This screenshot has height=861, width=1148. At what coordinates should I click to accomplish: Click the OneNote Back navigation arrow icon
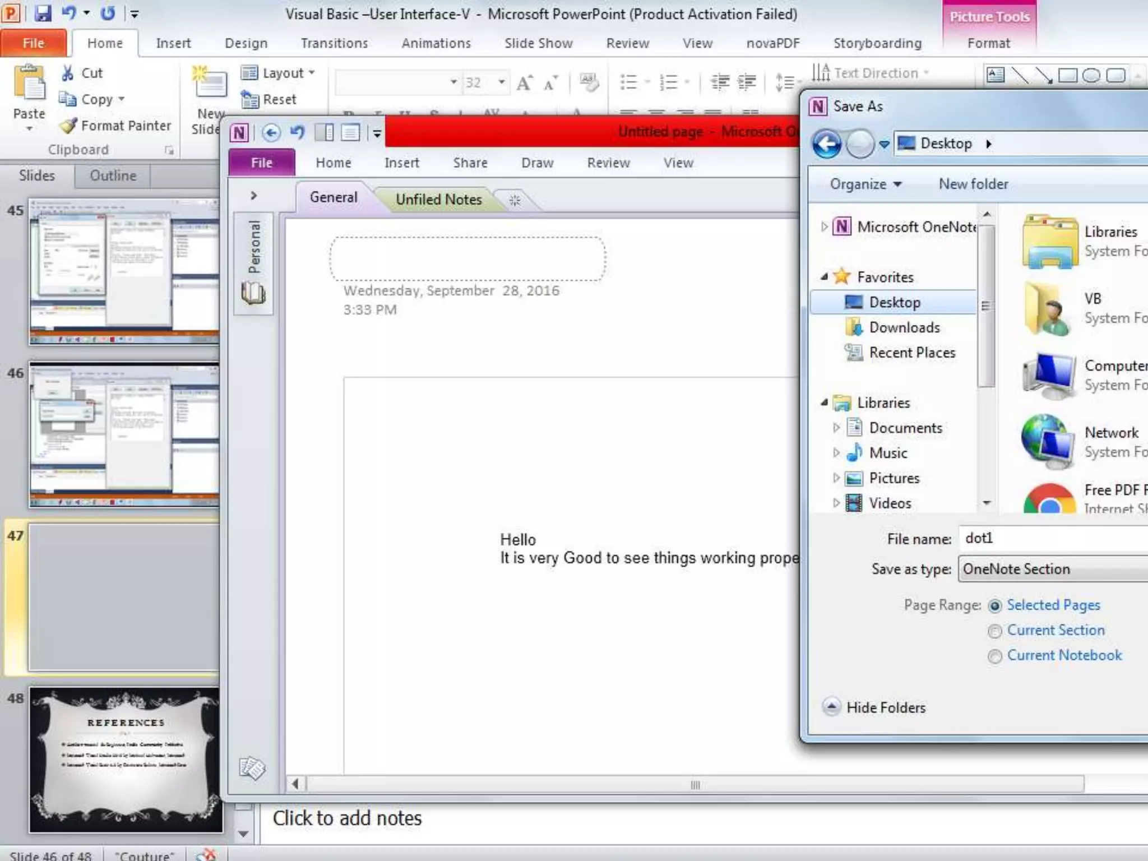coord(271,133)
